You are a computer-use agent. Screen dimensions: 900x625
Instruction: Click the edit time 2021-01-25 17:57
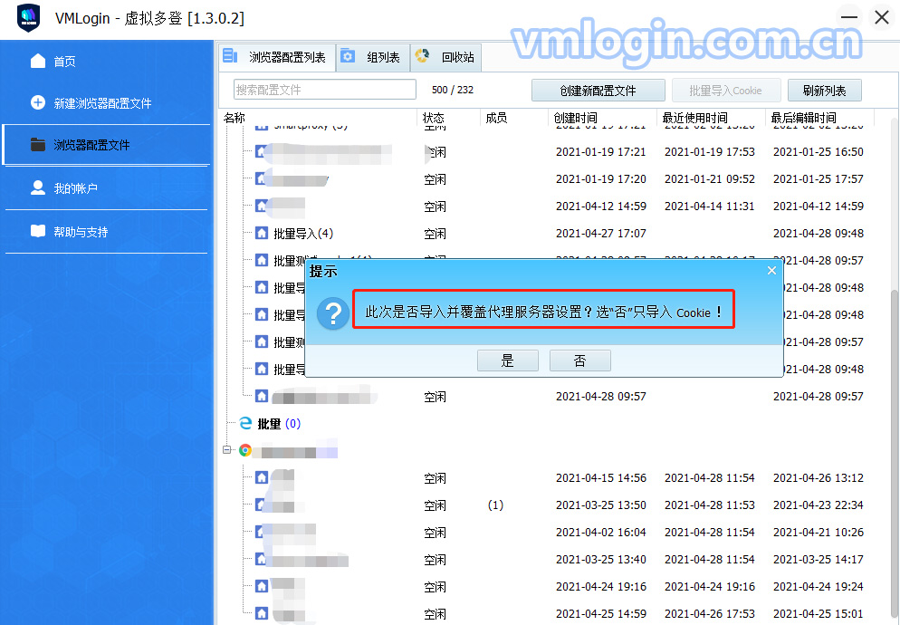pyautogui.click(x=818, y=179)
